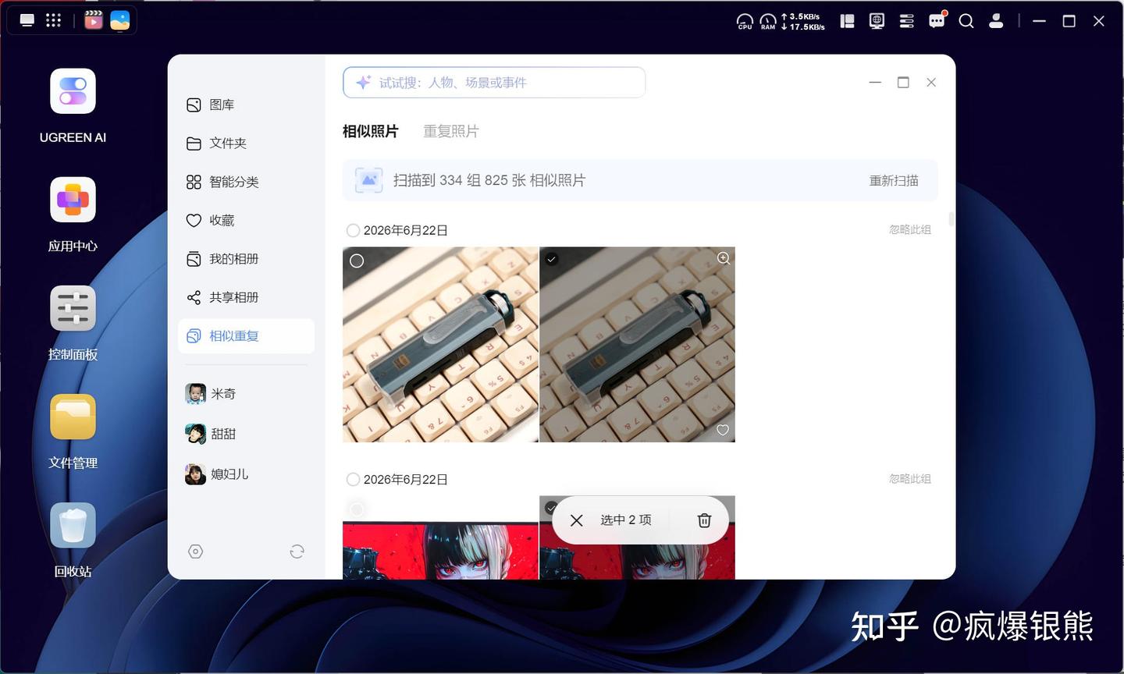
Task: Open the user account icon
Action: click(996, 21)
